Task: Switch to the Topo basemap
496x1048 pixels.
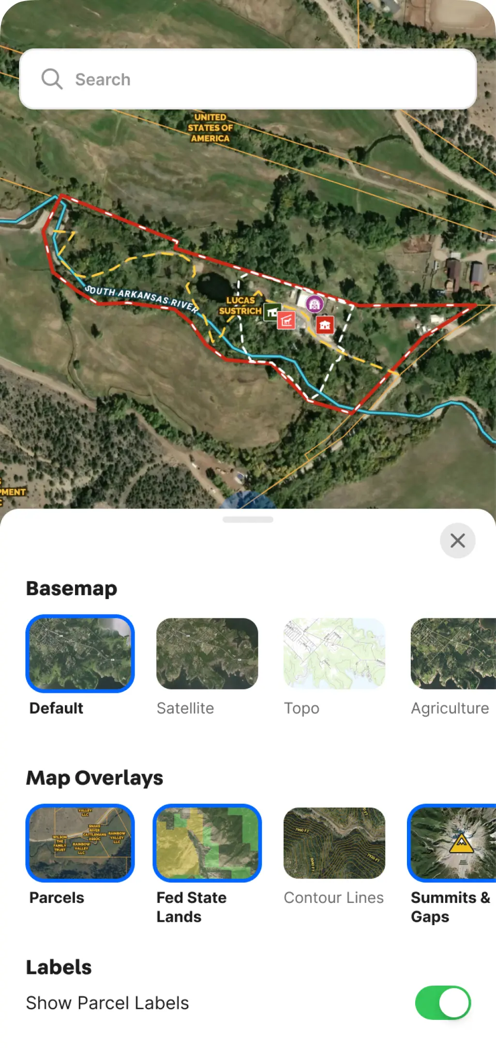Action: pos(334,654)
